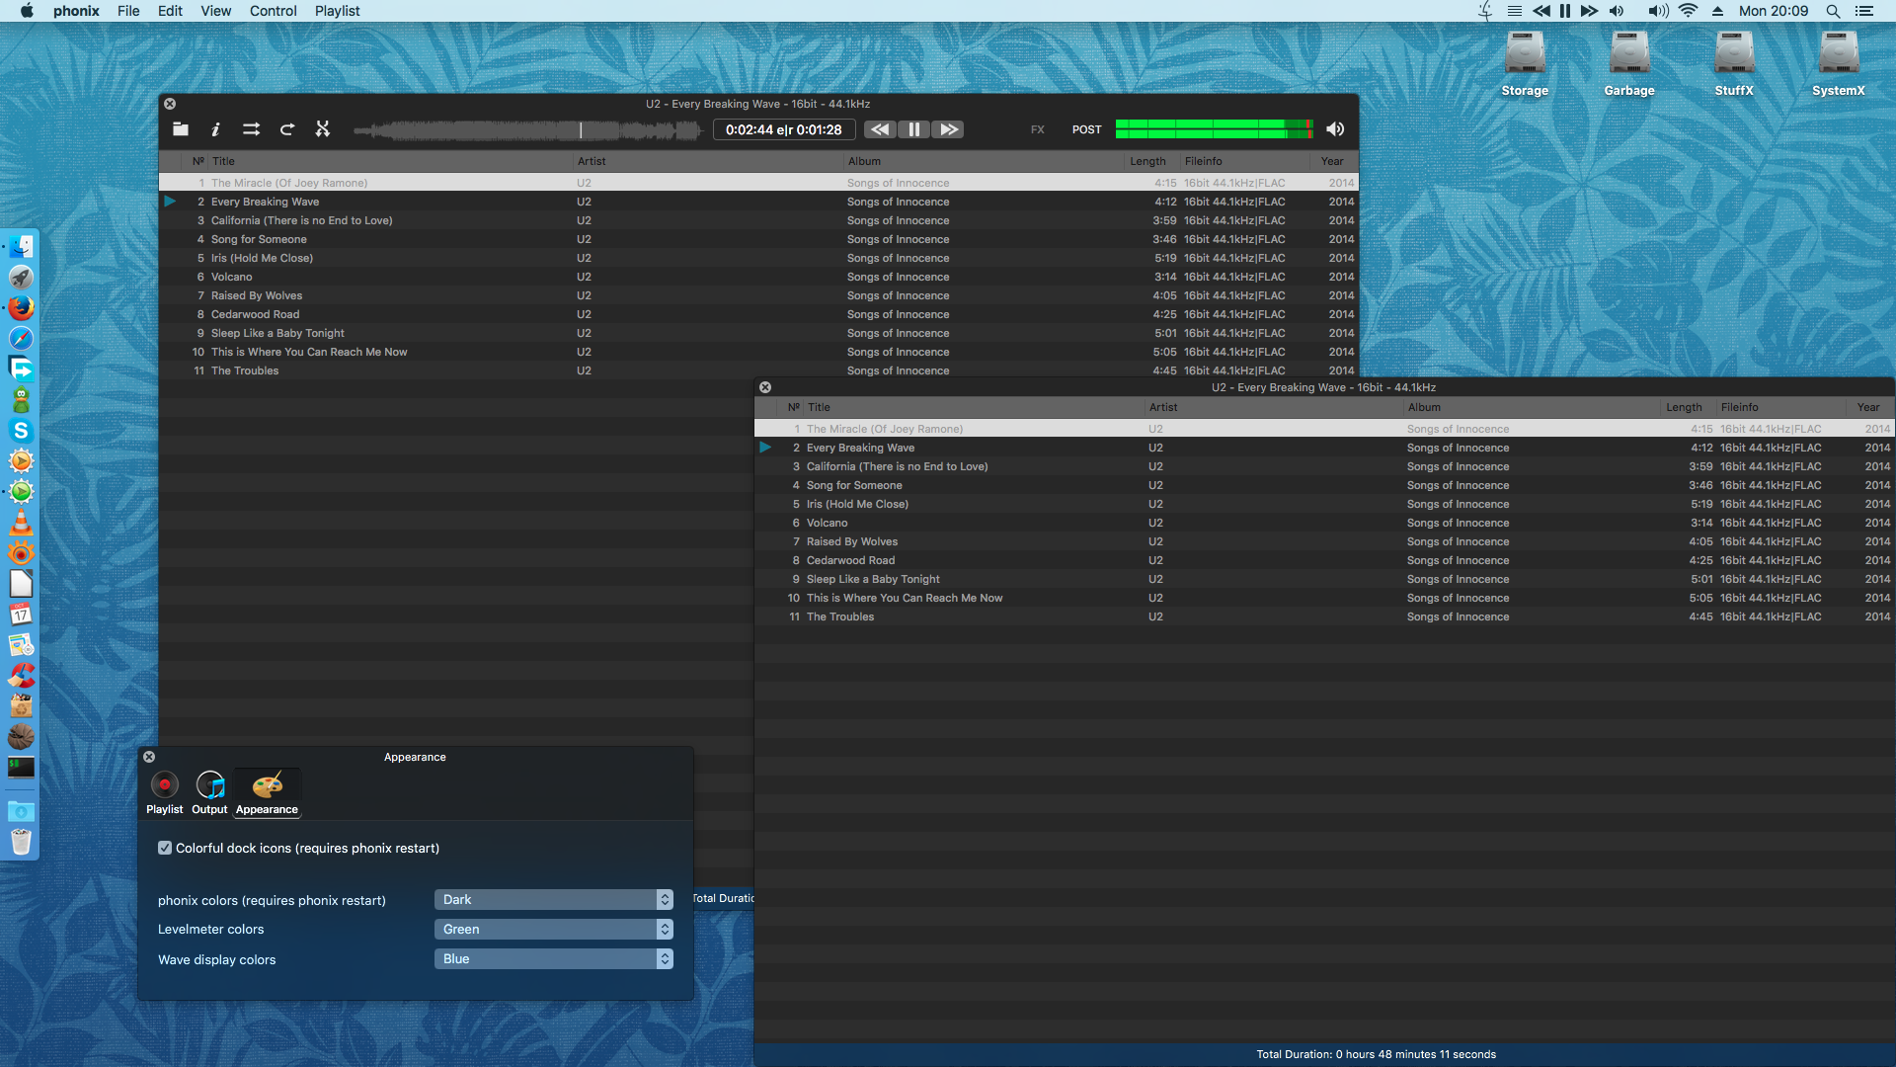Open the View menu

click(x=215, y=11)
